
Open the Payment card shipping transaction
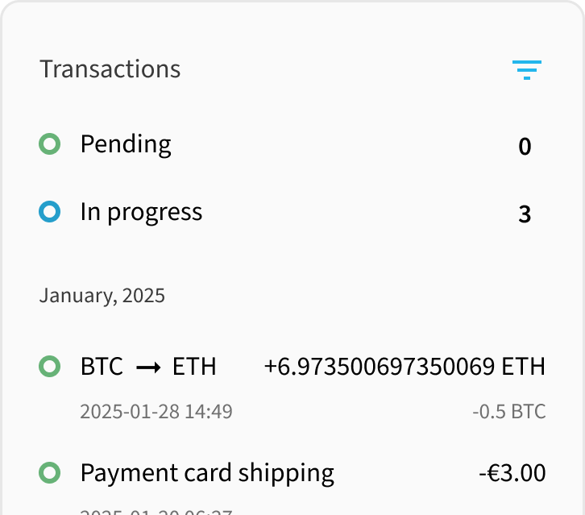coord(292,485)
